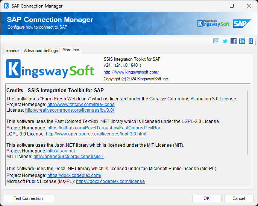Open the FastColoredTextBox GitHub link
This screenshot has height=206, width=258.
tap(104, 128)
